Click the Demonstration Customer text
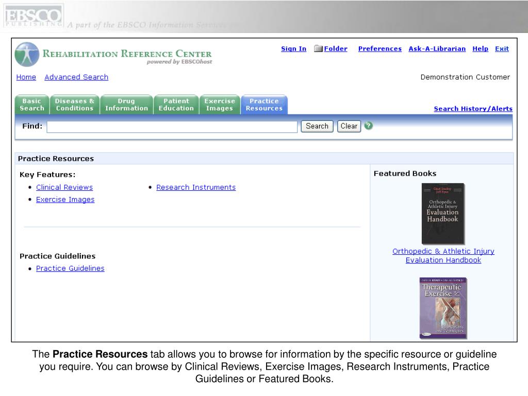 (465, 77)
